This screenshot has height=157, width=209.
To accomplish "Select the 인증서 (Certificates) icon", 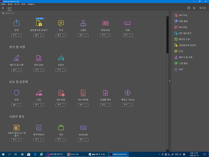I will point(61,58).
